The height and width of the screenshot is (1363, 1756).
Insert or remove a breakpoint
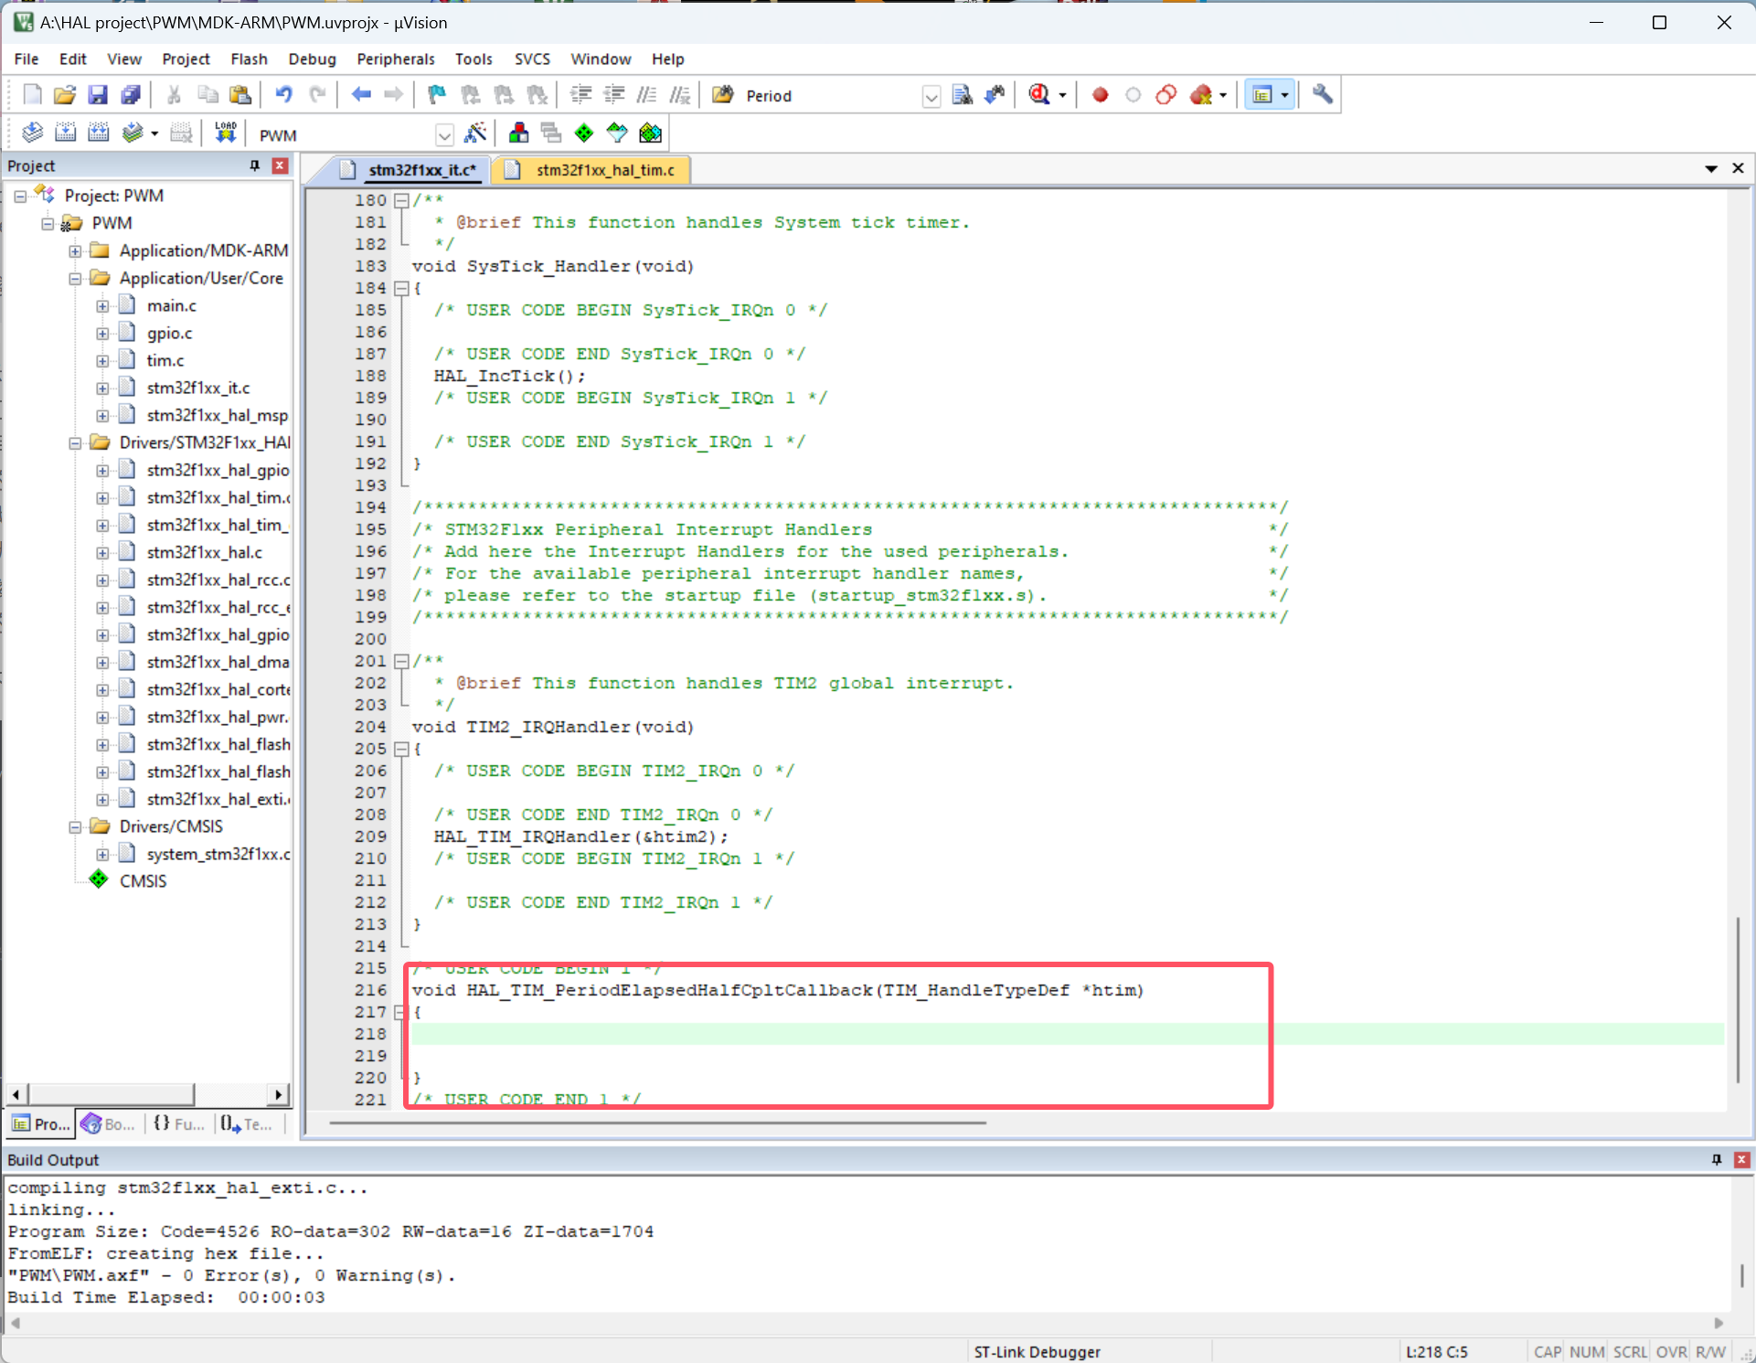pyautogui.click(x=1100, y=94)
